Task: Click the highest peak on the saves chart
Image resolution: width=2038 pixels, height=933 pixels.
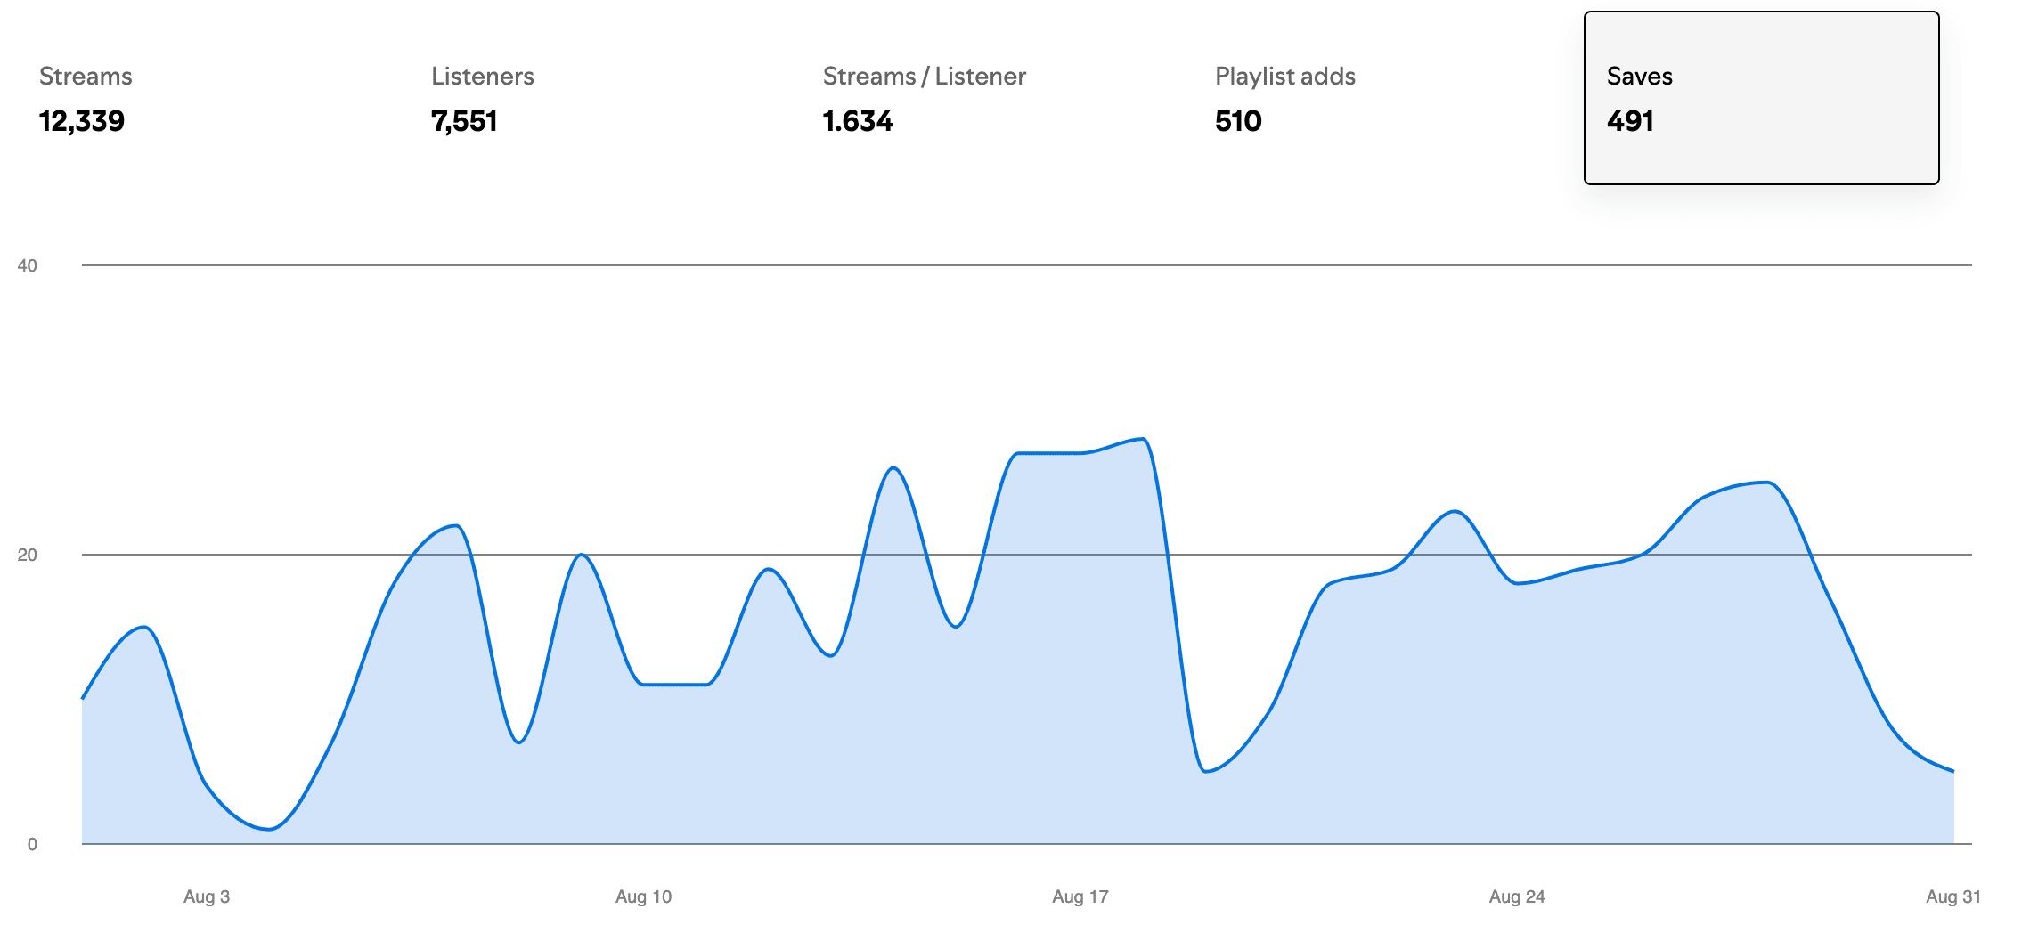Action: point(1143,439)
